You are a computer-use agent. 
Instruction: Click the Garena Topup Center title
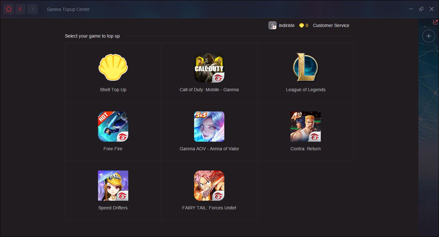click(68, 9)
